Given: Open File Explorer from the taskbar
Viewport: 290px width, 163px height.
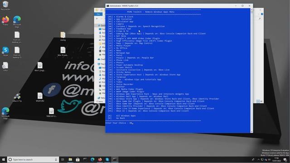Looking at the screenshot, I should pyautogui.click(x=70, y=159).
